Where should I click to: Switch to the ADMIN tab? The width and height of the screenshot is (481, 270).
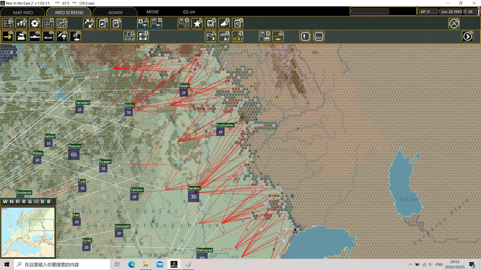pos(115,12)
